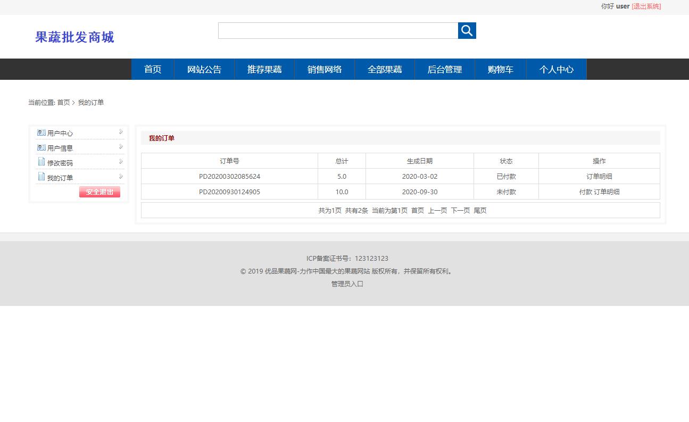Open the 购物车 navigation item
The height and width of the screenshot is (422, 689).
coord(500,69)
